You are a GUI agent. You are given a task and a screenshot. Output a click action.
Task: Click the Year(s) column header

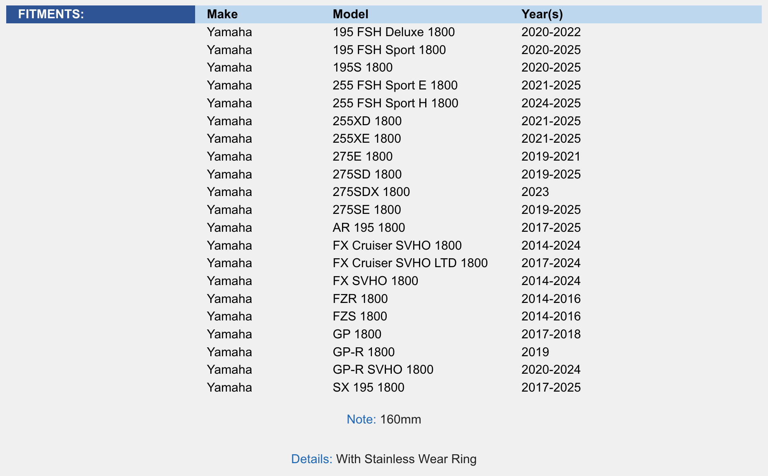[542, 14]
